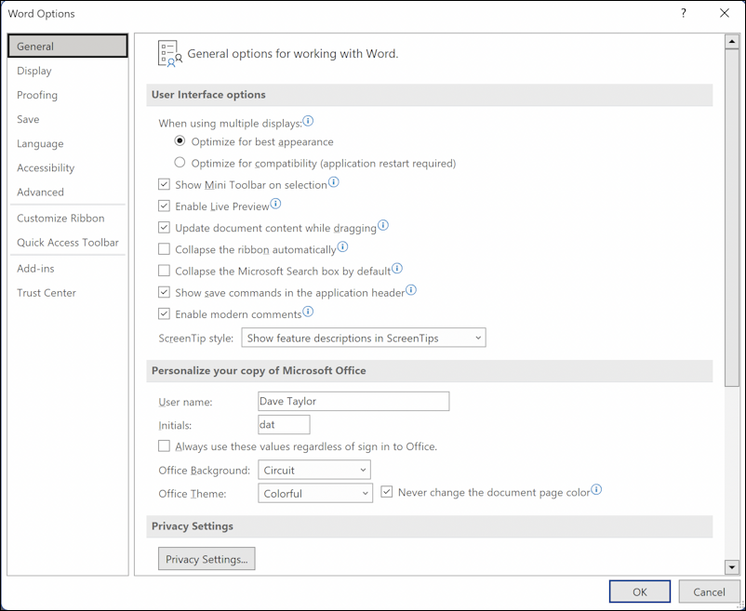
Task: Click info icon beside Update document content while dragging
Action: 383,225
